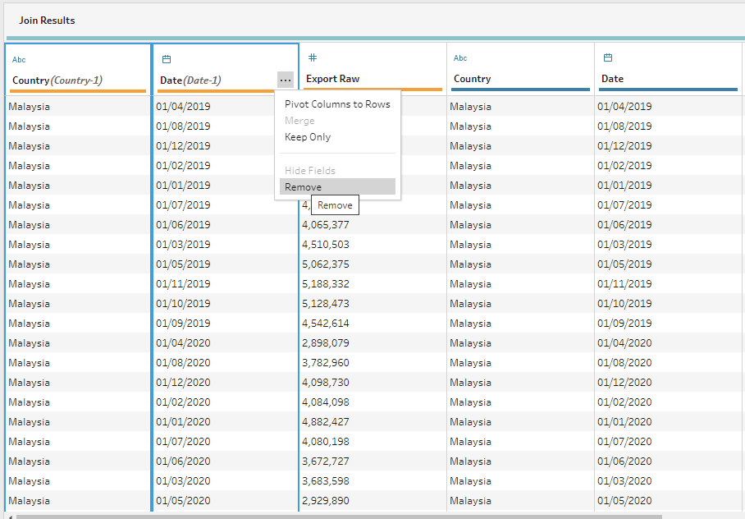Select the Country (Country-1) column header
This screenshot has width=745, height=519.
(57, 80)
